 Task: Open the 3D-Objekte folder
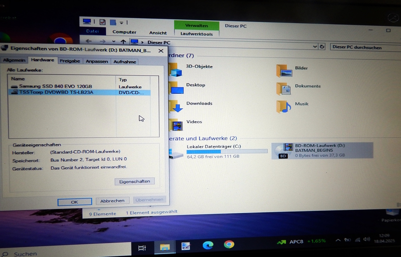point(190,69)
